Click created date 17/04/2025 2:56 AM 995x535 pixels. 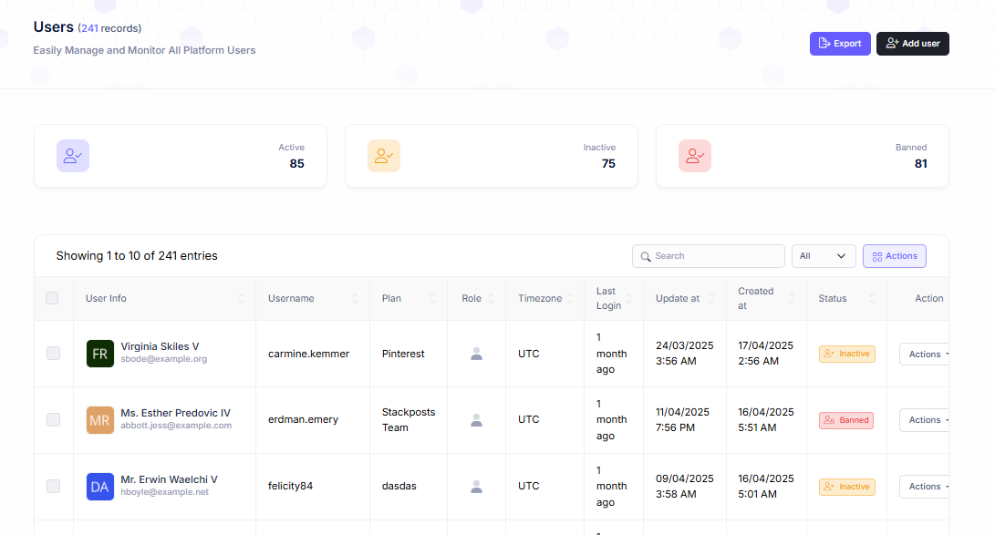pyautogui.click(x=766, y=353)
